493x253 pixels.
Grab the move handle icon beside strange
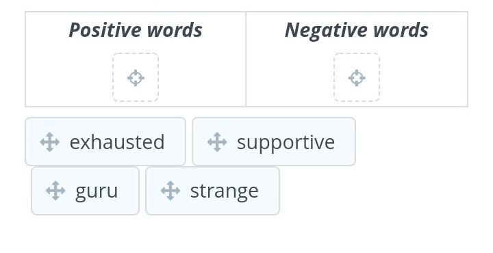(x=170, y=191)
